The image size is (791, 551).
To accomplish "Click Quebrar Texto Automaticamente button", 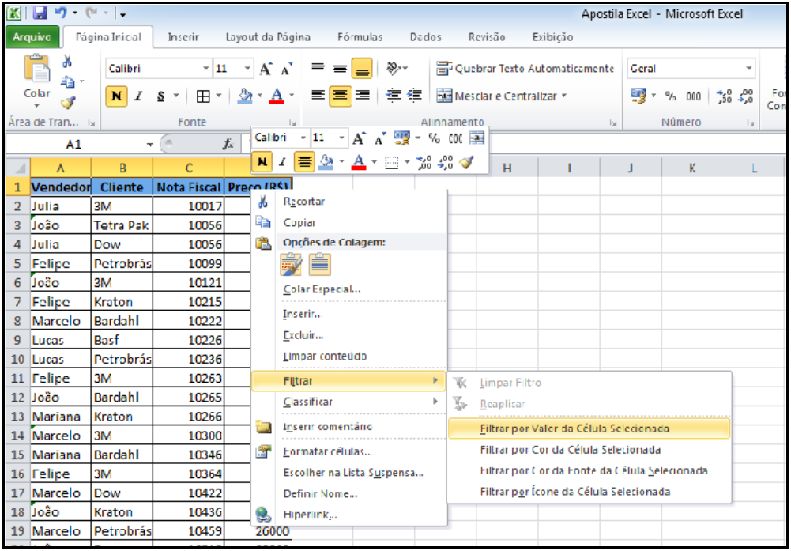I will point(525,70).
